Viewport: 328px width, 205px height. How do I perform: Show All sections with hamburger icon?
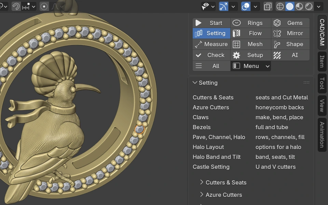pos(211,66)
